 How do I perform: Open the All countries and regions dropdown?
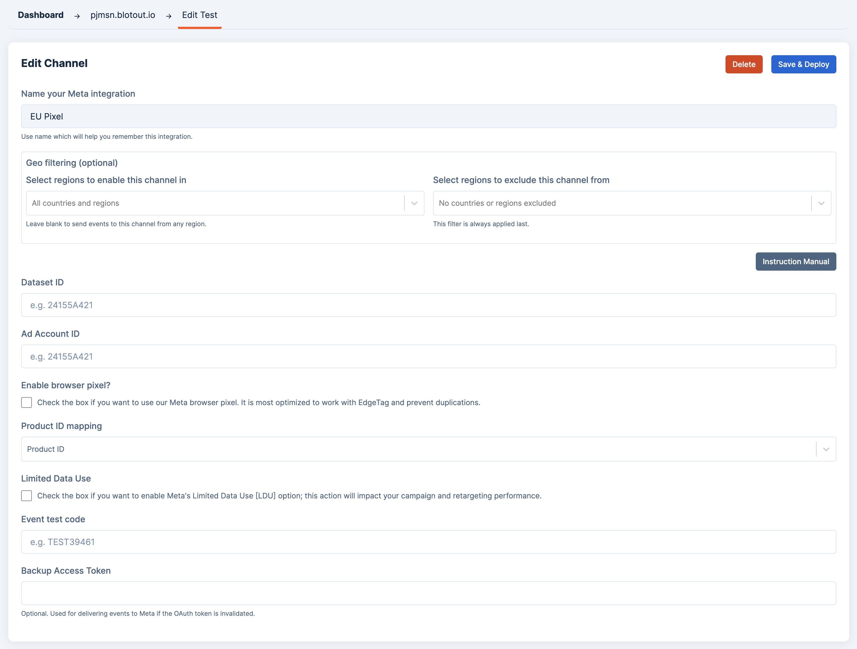point(215,203)
